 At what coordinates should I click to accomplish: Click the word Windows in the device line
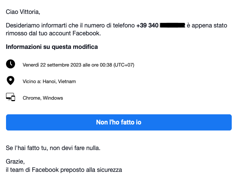[53, 98]
